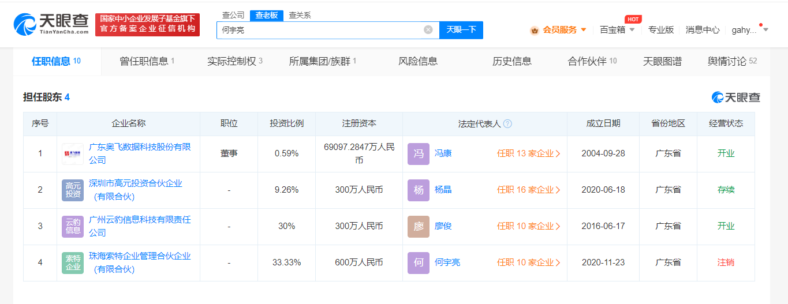Open 广东奥飞数据 company logo thumbnail

(x=73, y=154)
